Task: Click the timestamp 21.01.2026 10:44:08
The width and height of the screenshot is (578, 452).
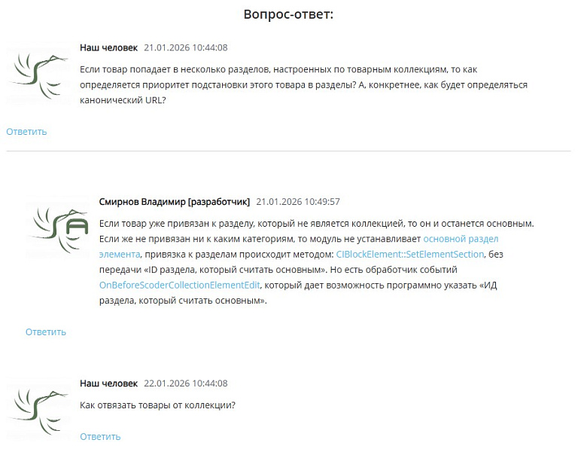Action: (186, 47)
